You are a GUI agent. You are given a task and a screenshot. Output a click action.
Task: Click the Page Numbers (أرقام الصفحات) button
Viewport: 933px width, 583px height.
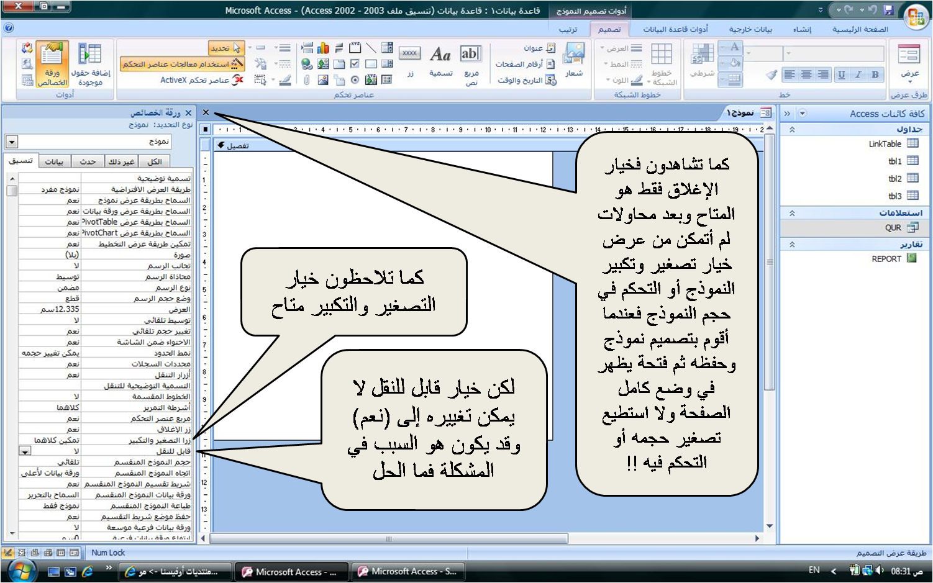click(525, 64)
